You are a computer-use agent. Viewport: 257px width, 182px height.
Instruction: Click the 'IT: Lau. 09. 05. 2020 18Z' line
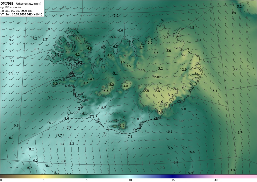(16, 11)
